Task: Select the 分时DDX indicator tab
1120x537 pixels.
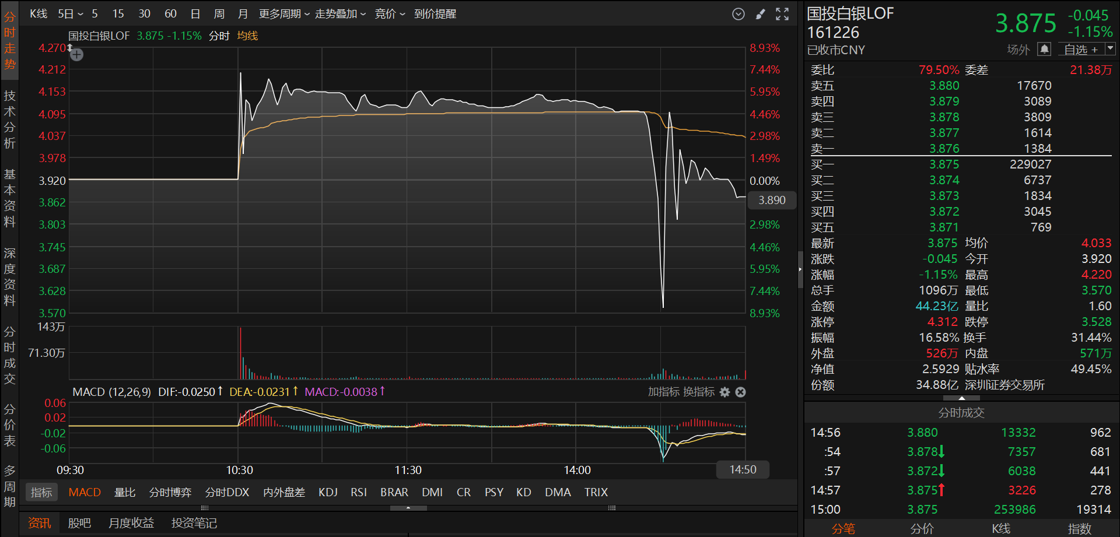Action: tap(228, 492)
